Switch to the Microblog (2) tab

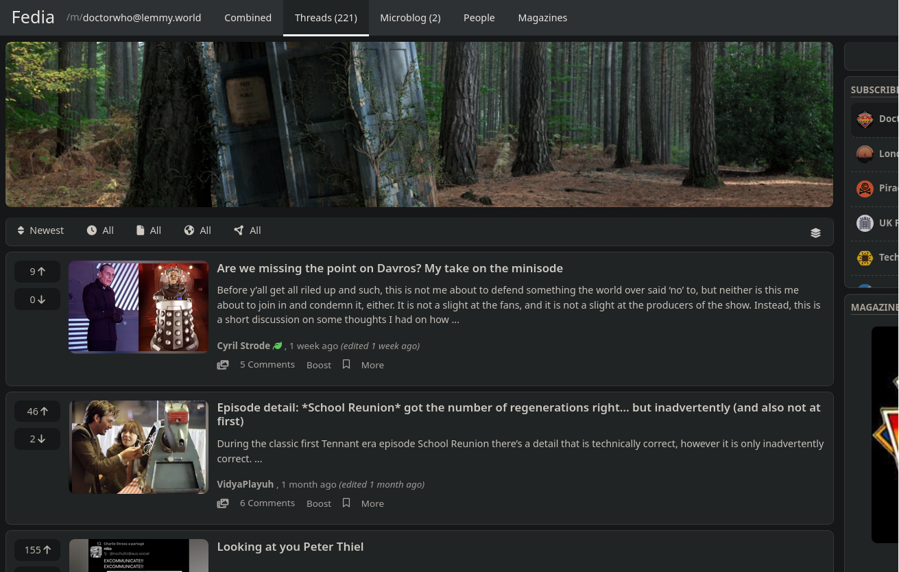pyautogui.click(x=410, y=18)
